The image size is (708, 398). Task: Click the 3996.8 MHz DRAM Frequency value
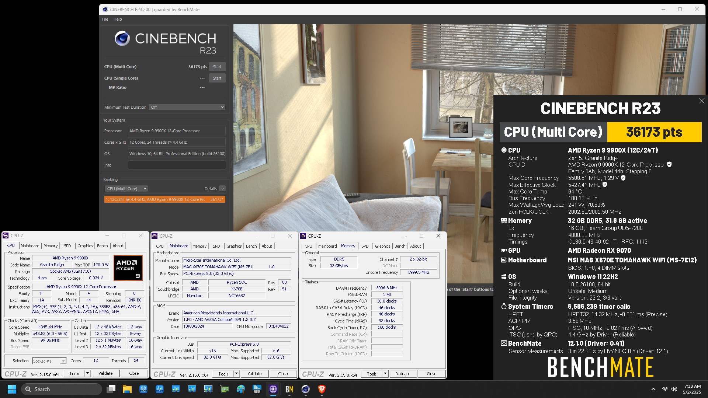coord(387,288)
